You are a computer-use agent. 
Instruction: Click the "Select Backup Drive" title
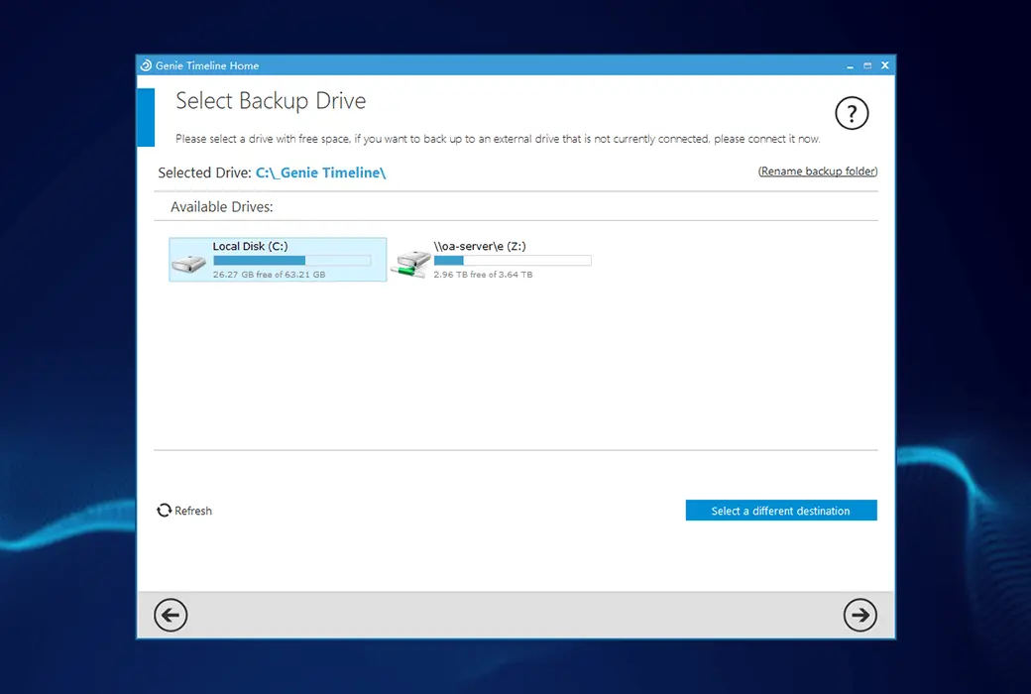click(271, 101)
